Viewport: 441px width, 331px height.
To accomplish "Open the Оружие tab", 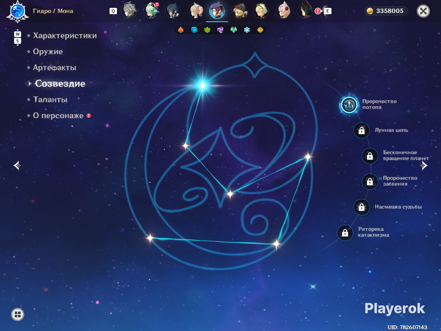I will tap(48, 52).
